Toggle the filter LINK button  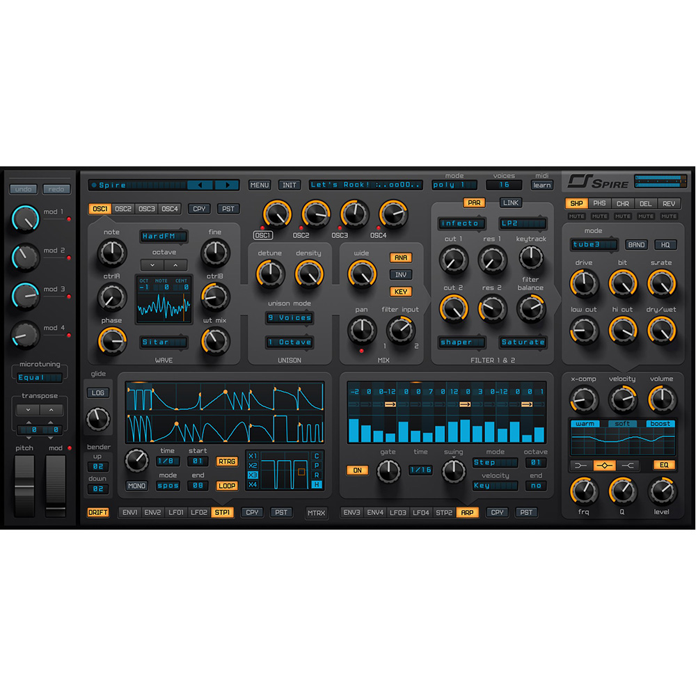tap(511, 203)
